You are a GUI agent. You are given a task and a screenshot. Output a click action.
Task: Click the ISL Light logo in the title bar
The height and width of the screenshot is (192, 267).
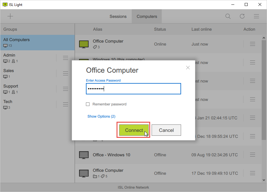[x=5, y=4]
